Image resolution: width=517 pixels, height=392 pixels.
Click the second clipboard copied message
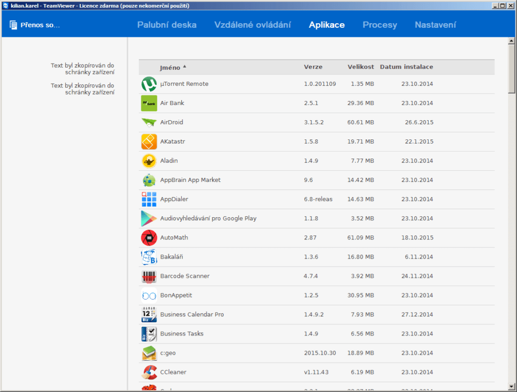[82, 89]
